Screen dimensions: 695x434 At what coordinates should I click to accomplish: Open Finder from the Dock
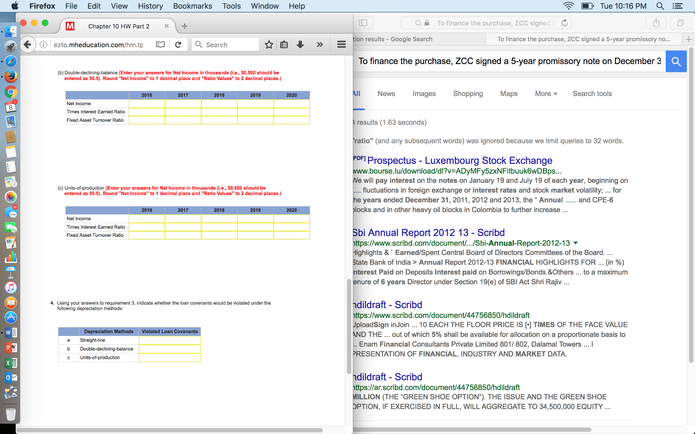click(11, 32)
